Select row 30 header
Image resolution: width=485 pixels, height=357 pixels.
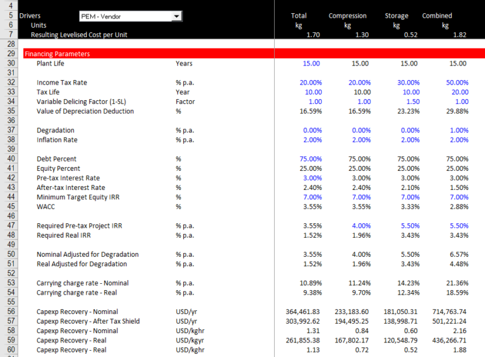pos(11,63)
